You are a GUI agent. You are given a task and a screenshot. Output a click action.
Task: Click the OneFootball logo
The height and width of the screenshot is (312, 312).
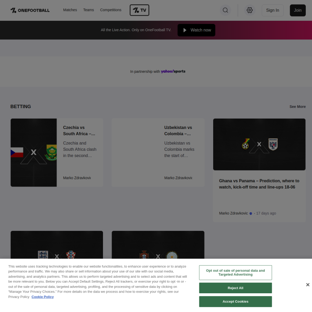point(30,10)
